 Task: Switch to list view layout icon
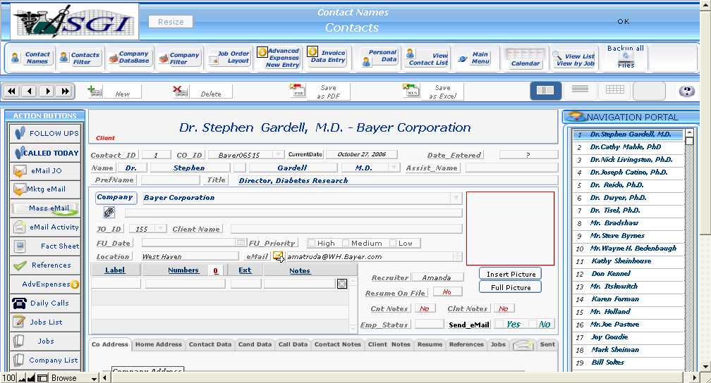pos(580,89)
